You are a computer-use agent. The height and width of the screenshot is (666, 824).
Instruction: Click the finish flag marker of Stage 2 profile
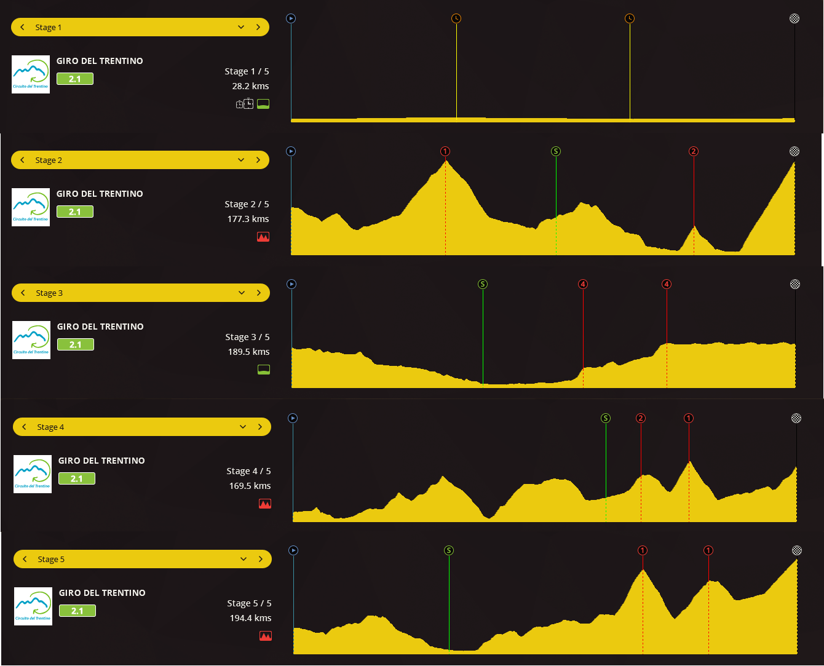pos(794,151)
